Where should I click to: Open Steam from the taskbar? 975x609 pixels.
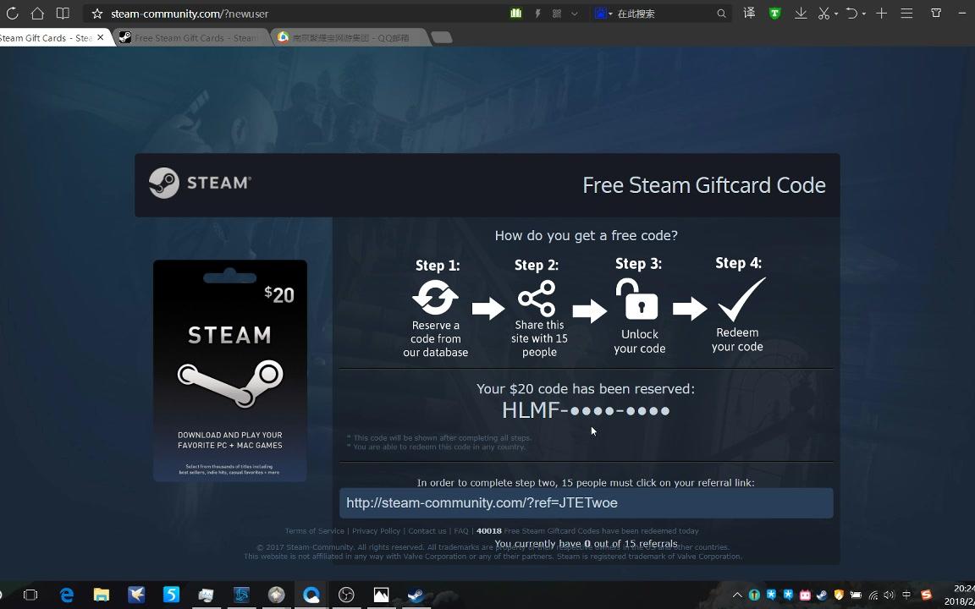pos(416,595)
